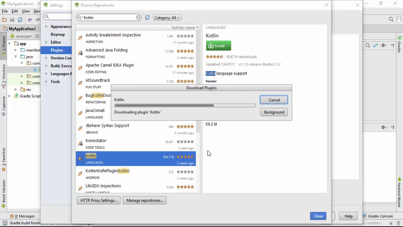Select LibGDX Inspections plugin
This screenshot has height=227, width=403.
(136, 189)
